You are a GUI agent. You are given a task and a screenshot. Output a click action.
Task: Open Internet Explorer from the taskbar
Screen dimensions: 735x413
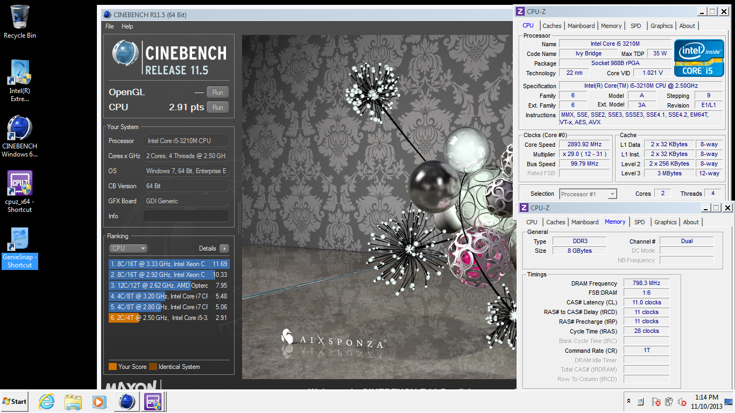47,402
